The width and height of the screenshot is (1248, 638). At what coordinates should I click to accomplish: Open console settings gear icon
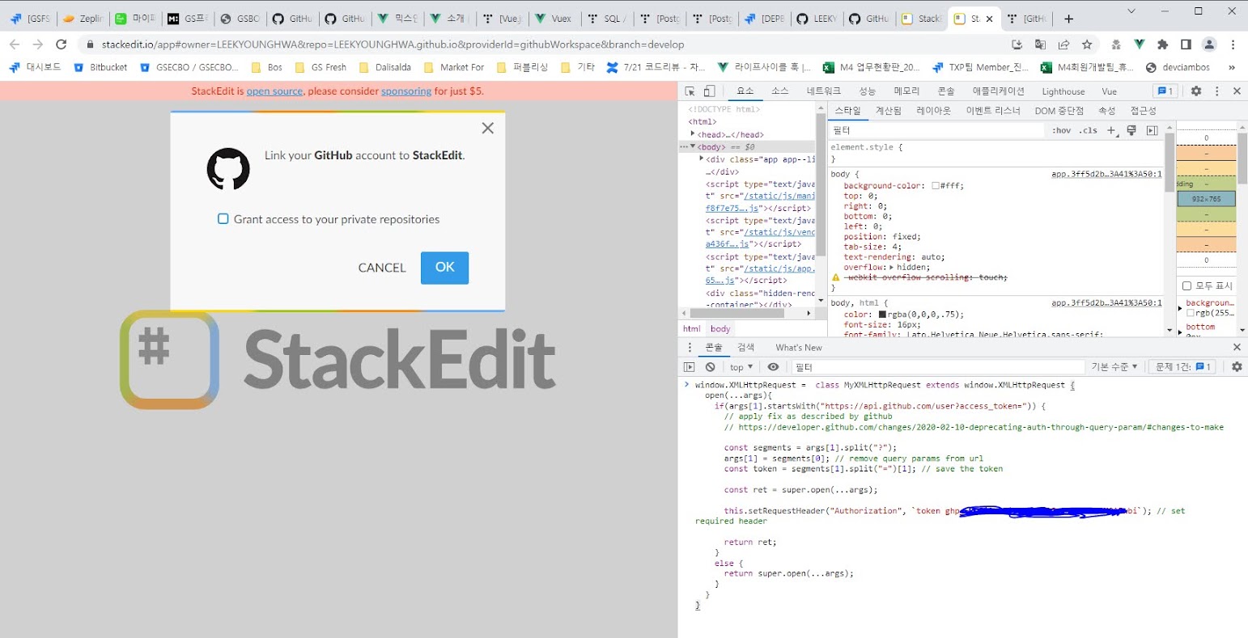(1237, 367)
